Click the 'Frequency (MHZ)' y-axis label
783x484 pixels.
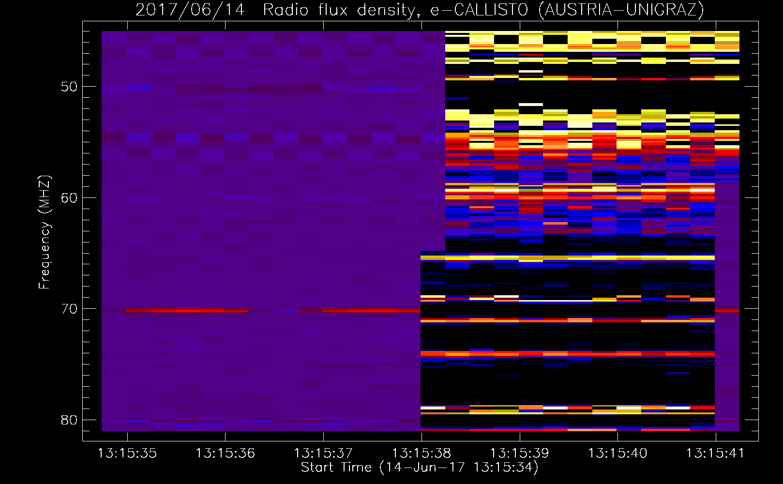click(45, 232)
